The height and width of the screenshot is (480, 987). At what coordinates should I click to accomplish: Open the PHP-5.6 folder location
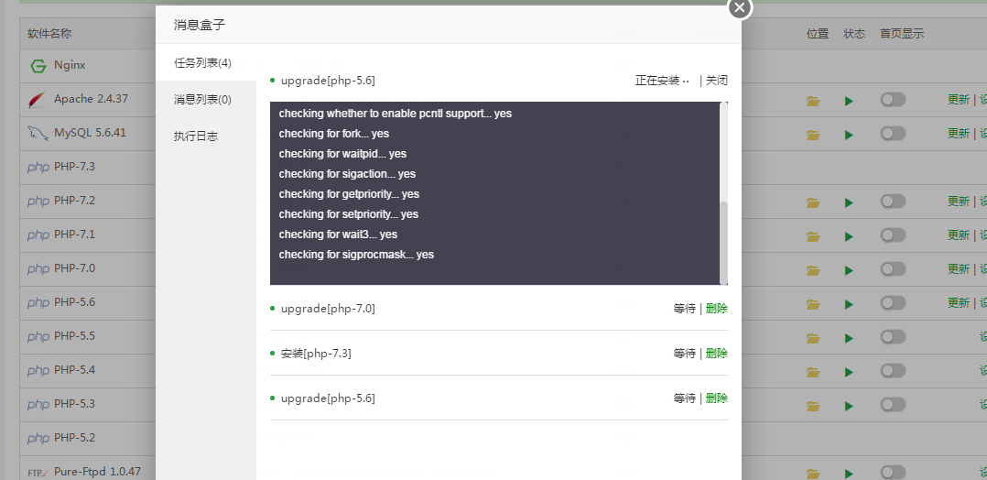pyautogui.click(x=813, y=304)
